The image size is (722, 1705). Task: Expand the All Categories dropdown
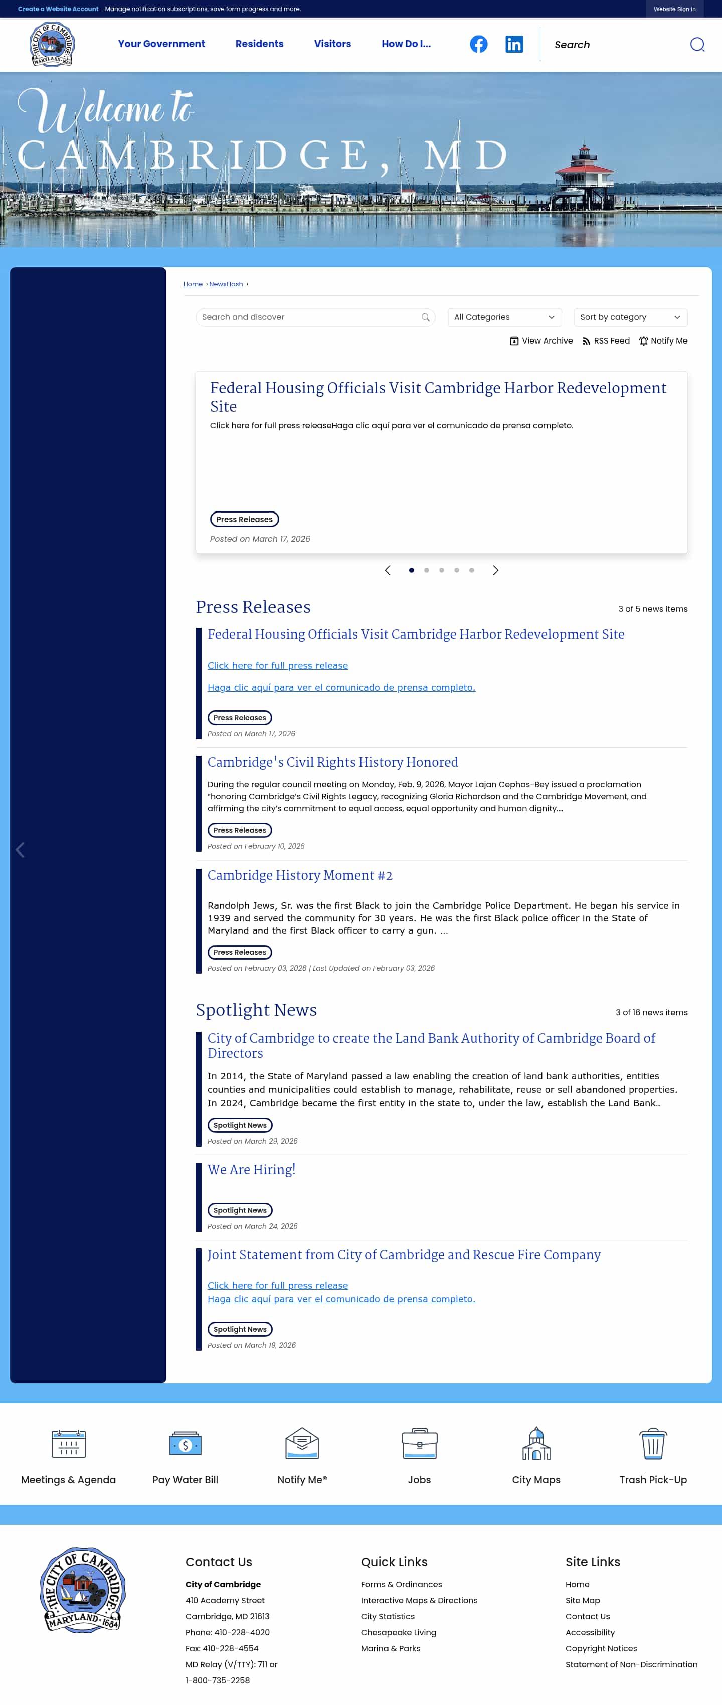pos(504,317)
